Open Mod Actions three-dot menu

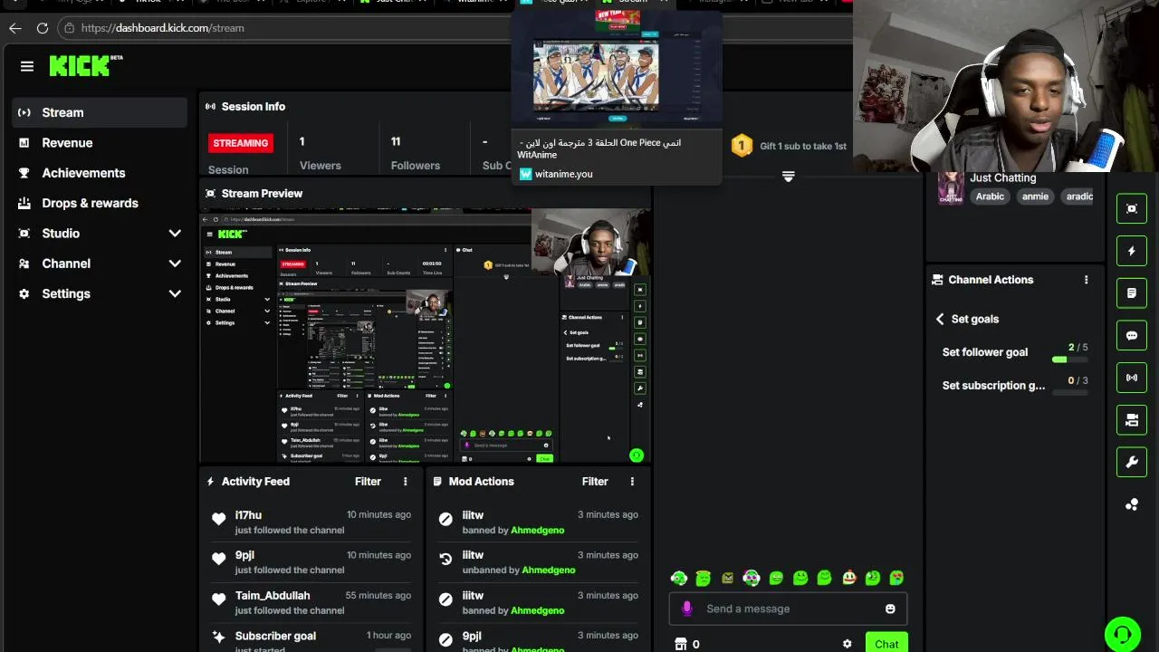(632, 482)
